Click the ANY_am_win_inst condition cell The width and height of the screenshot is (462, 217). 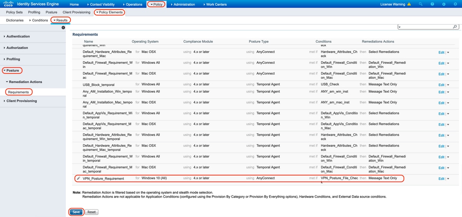[335, 92]
